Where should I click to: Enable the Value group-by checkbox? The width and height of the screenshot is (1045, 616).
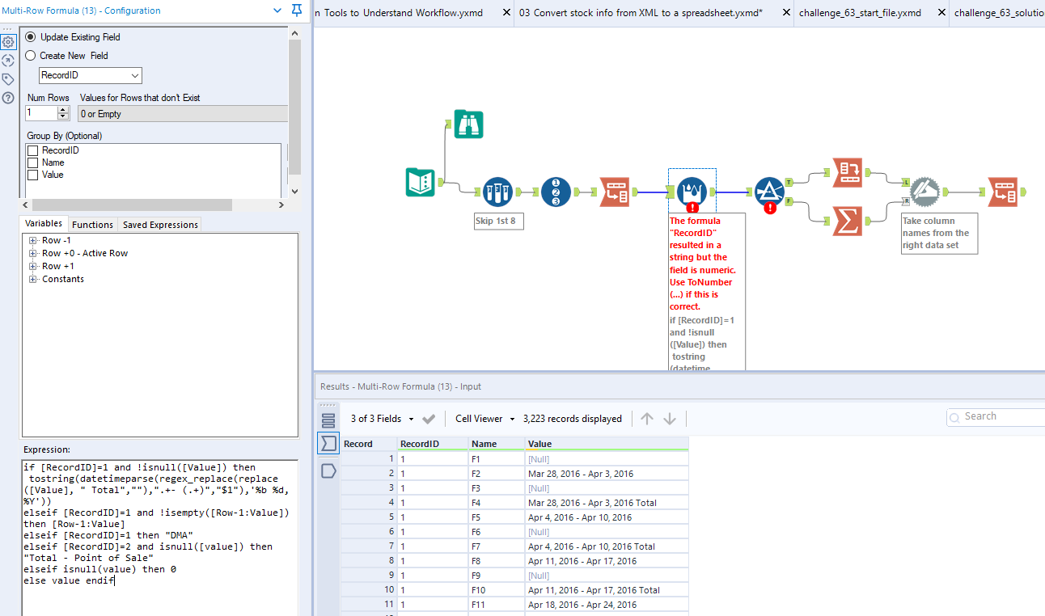(33, 175)
